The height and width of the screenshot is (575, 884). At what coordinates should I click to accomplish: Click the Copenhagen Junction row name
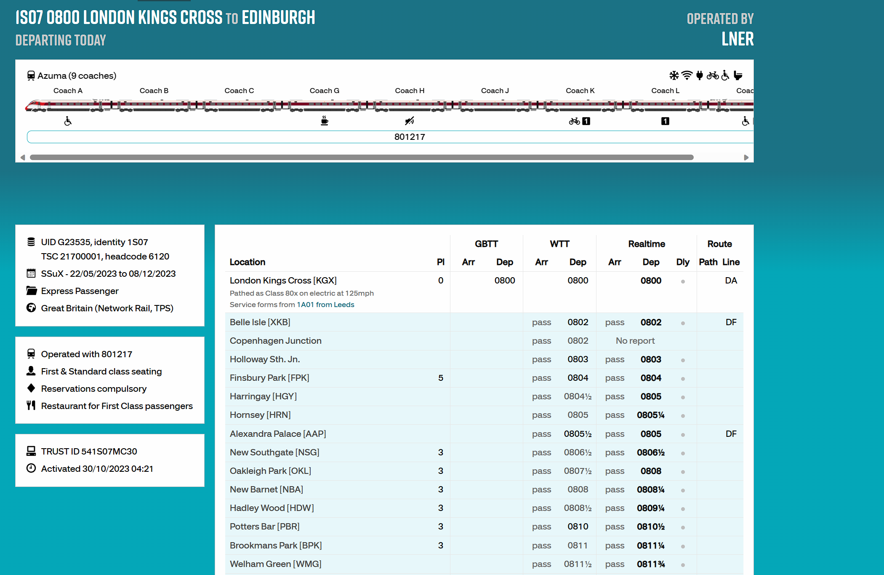[x=275, y=341]
